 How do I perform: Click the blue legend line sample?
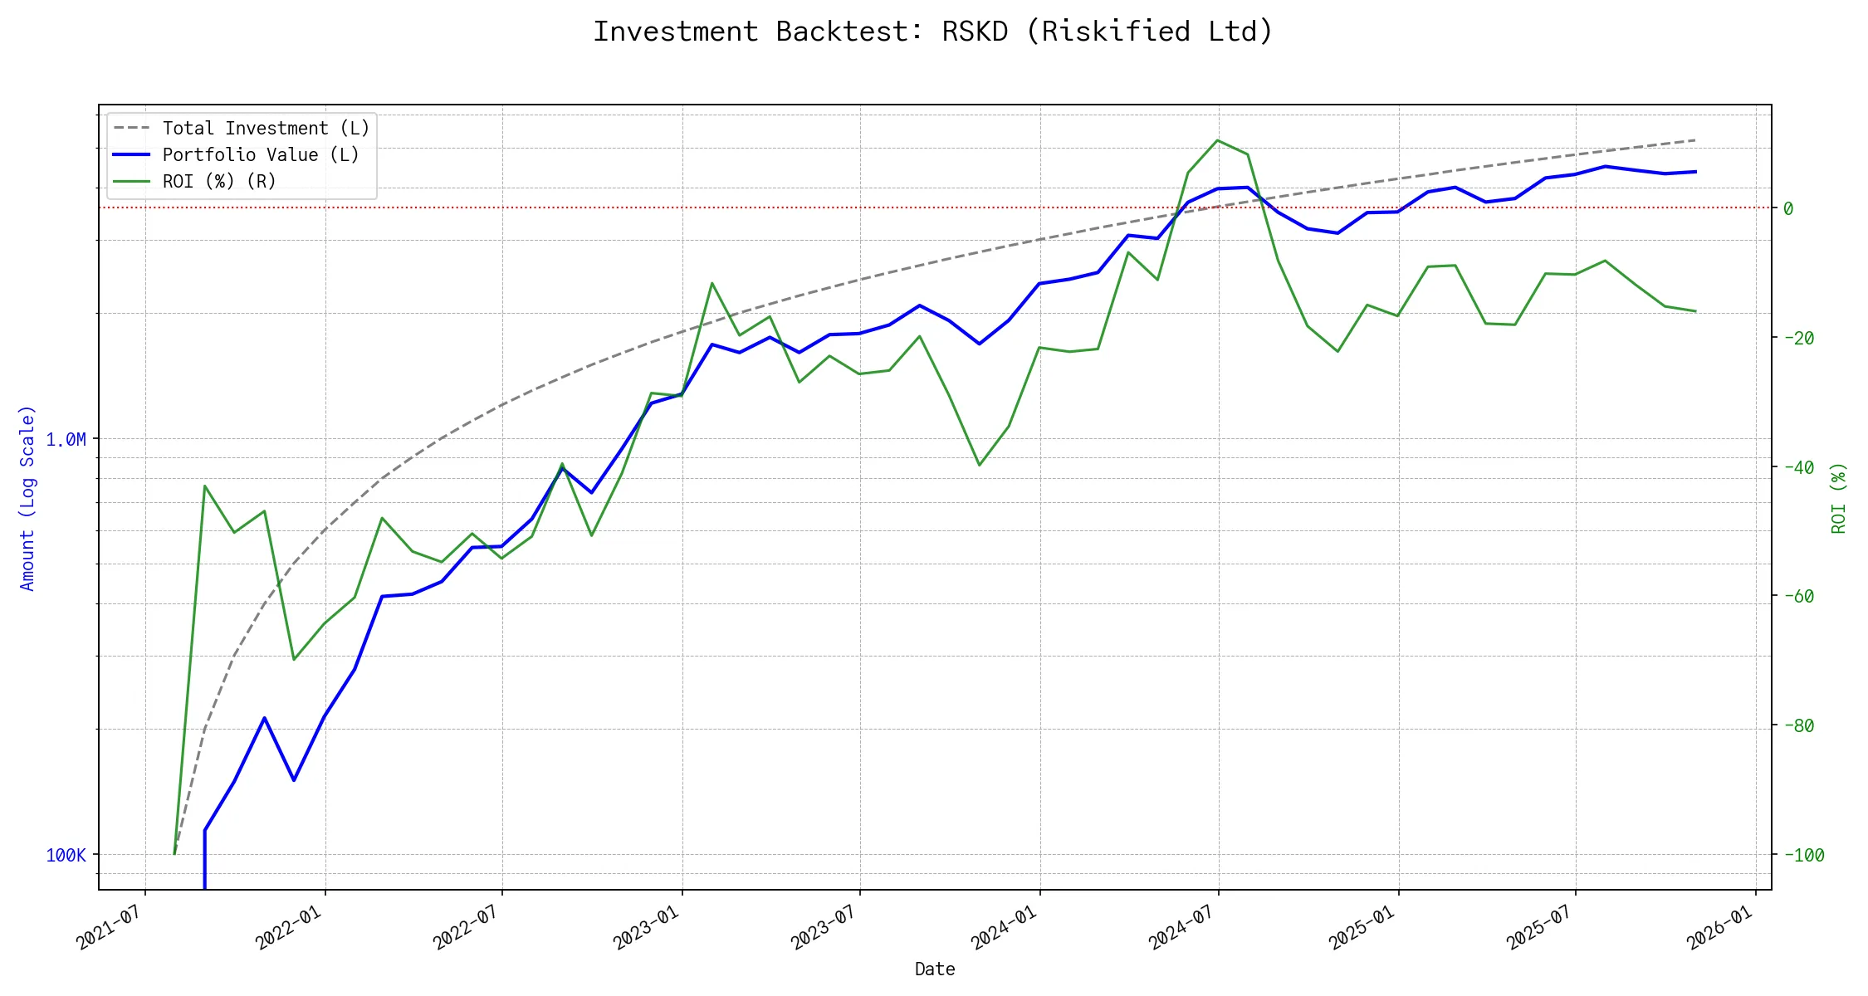[132, 155]
